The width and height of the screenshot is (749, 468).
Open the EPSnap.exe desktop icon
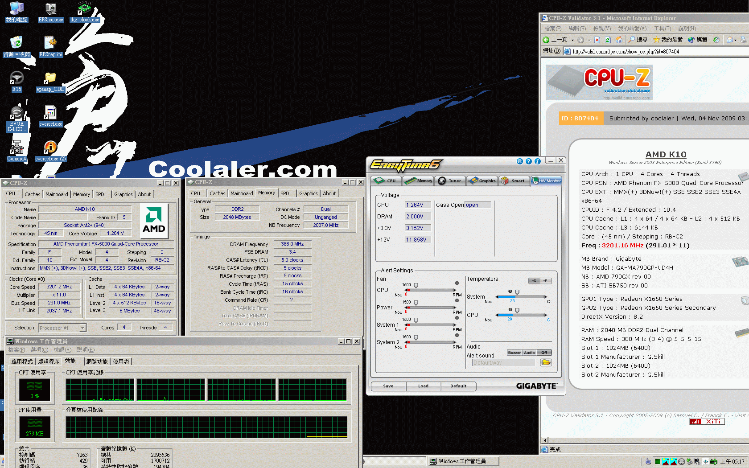(51, 12)
